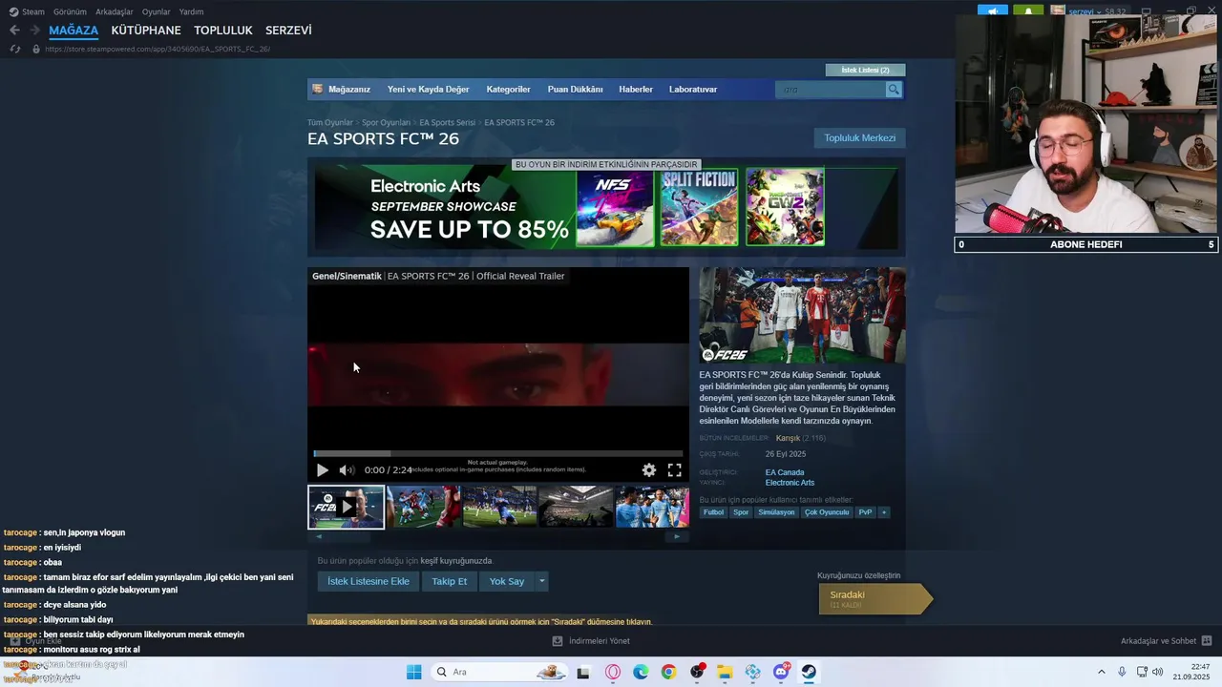Switch to KÜTÜPHANE tab
The width and height of the screenshot is (1222, 687).
pos(146,31)
